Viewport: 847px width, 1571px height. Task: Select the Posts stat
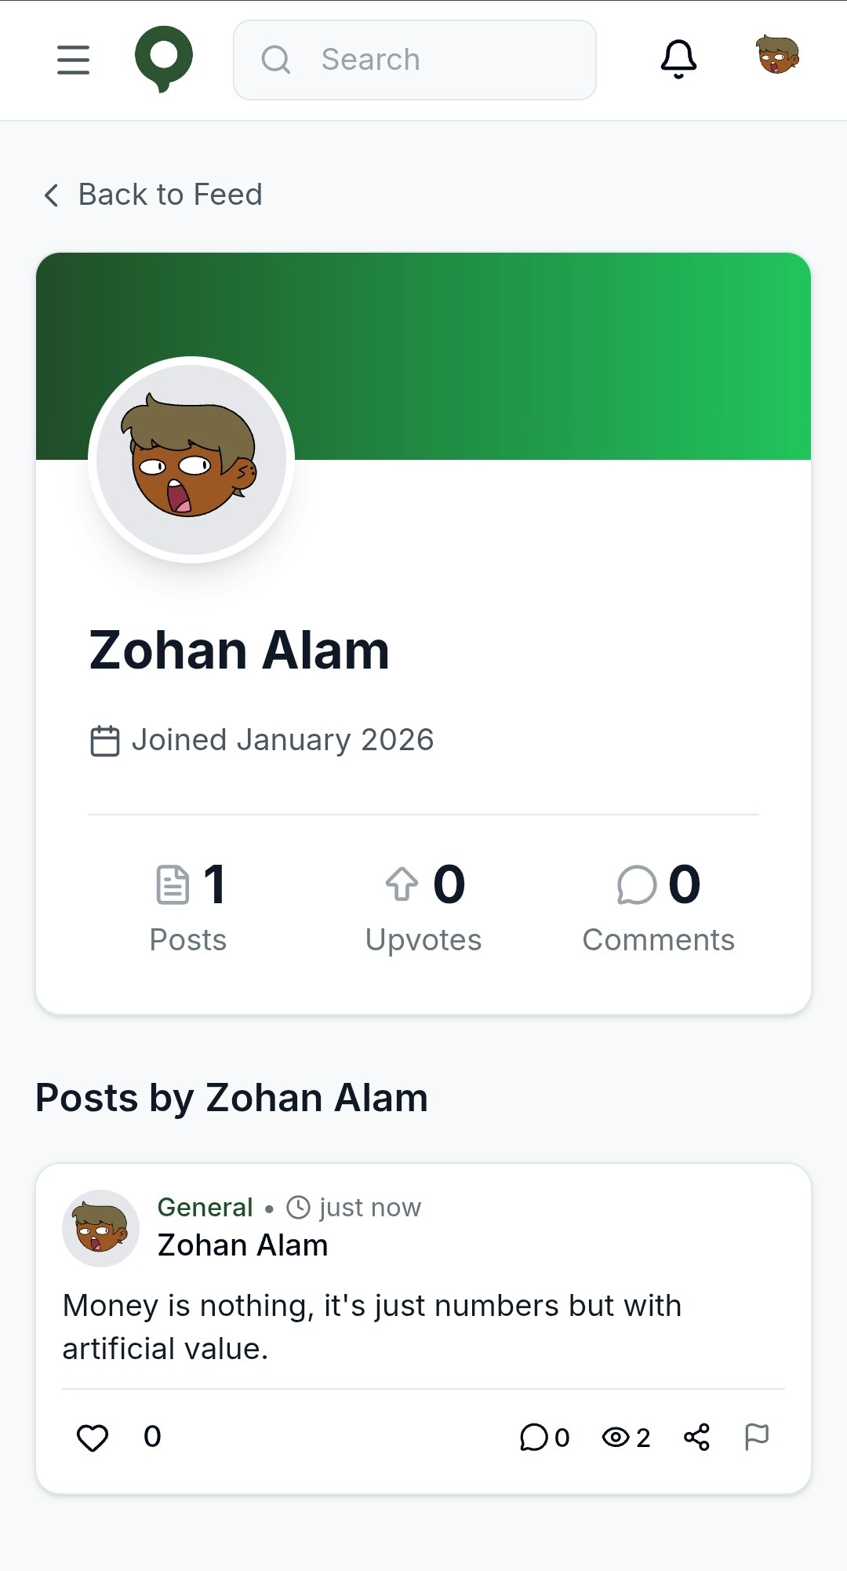point(188,906)
